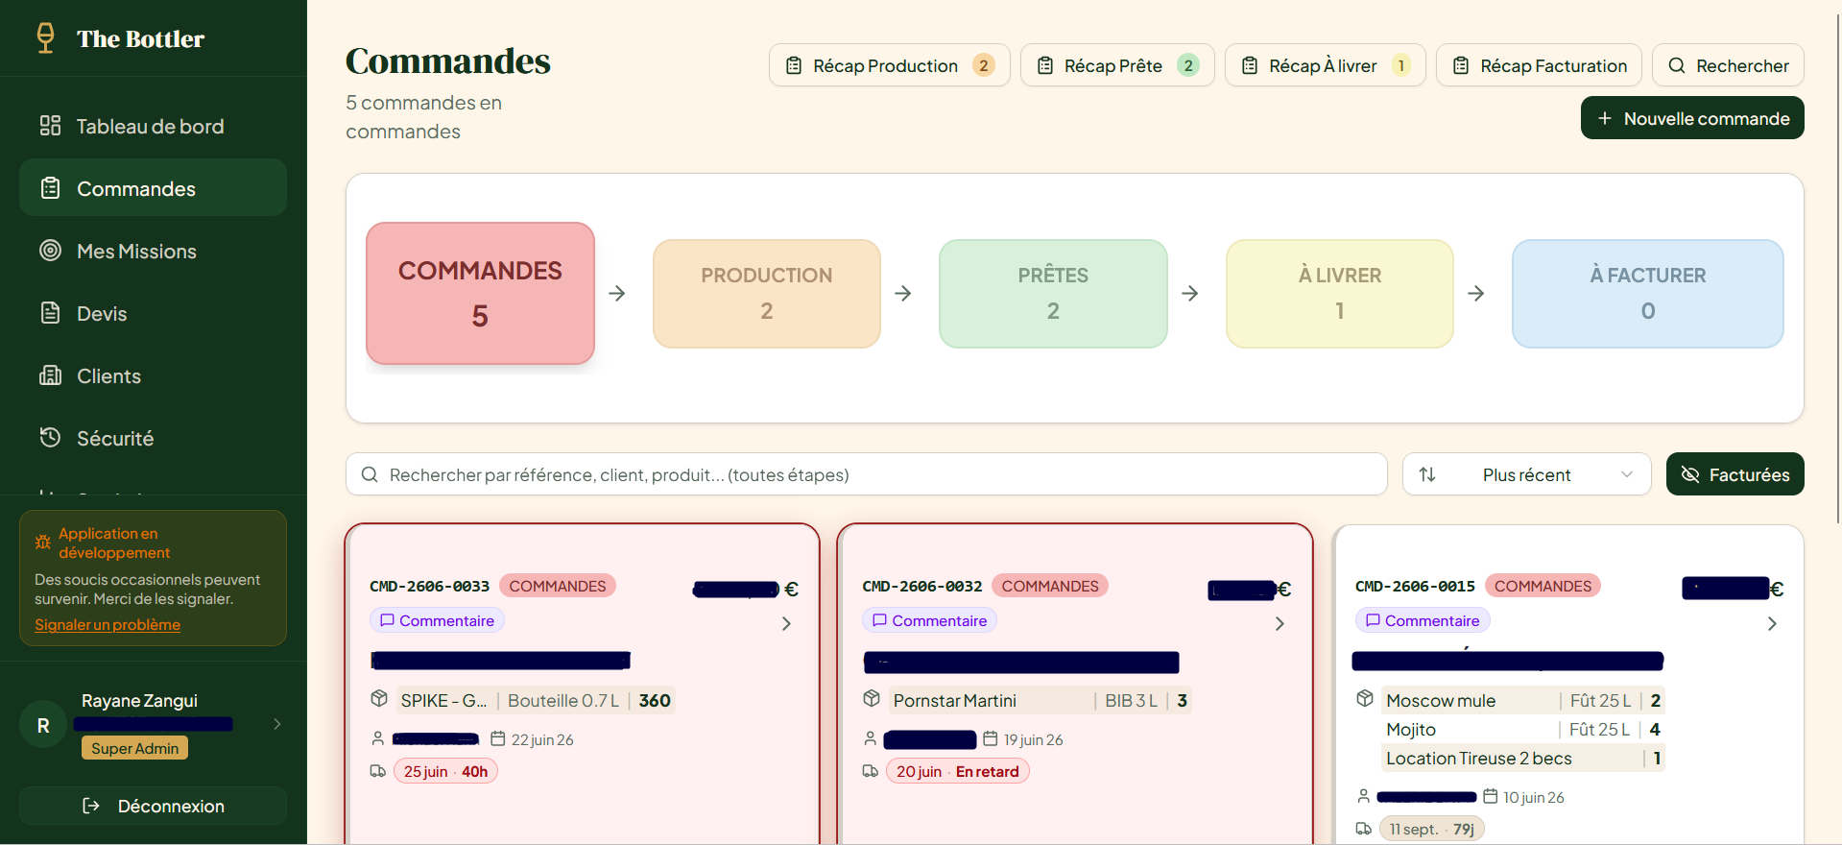Viewport: 1842px width, 845px height.
Task: Focus the reference, client, produit search field
Action: point(867,474)
